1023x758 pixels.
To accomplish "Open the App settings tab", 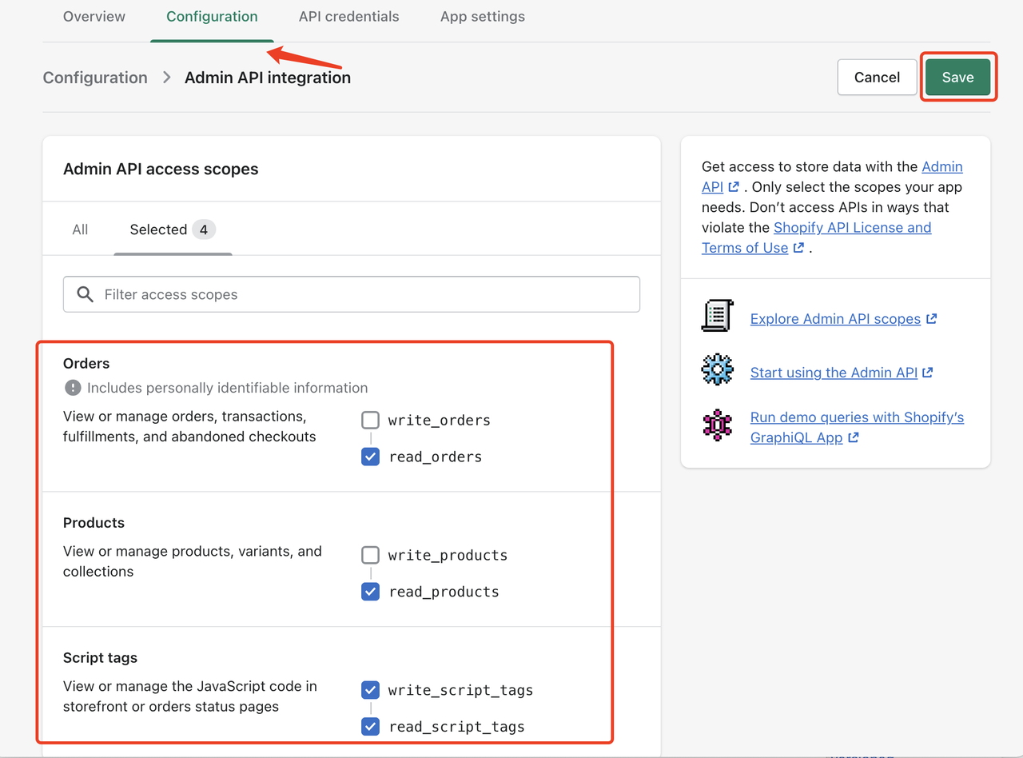I will click(482, 16).
